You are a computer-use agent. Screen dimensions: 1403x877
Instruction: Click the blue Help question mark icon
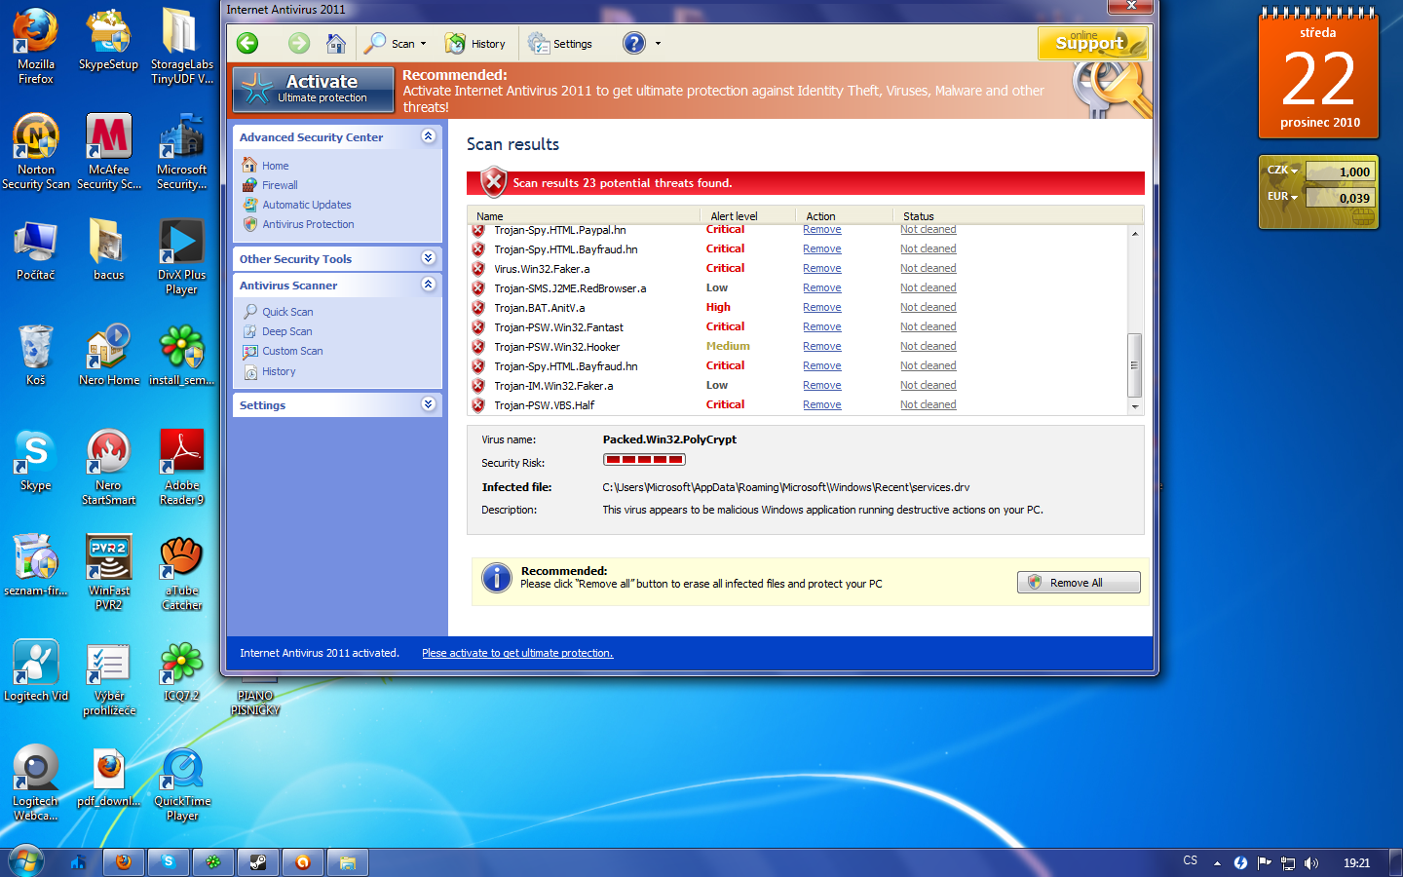click(634, 43)
